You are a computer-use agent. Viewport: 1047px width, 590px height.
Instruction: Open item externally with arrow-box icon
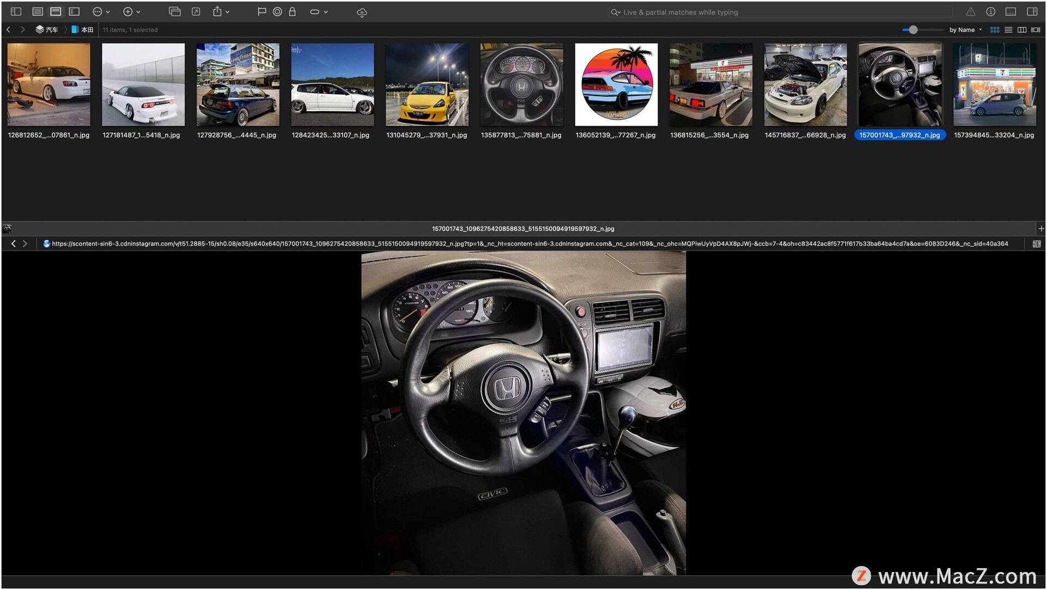click(x=196, y=11)
